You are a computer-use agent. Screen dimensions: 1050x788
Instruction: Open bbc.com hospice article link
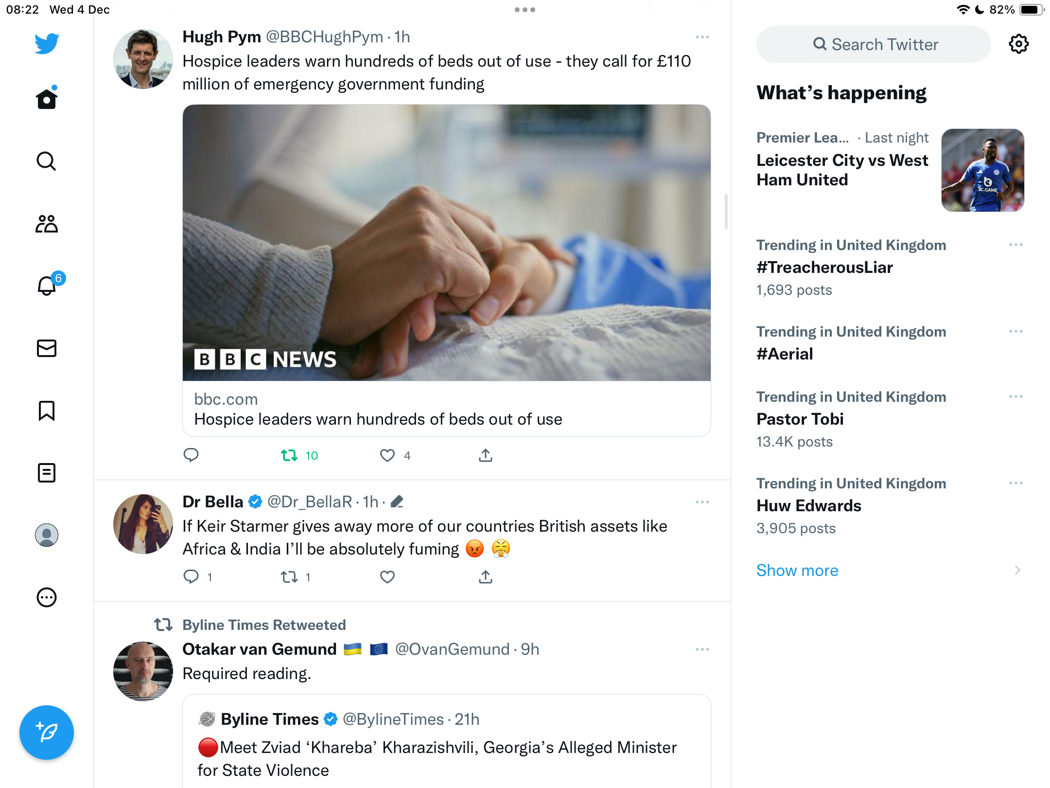click(447, 409)
